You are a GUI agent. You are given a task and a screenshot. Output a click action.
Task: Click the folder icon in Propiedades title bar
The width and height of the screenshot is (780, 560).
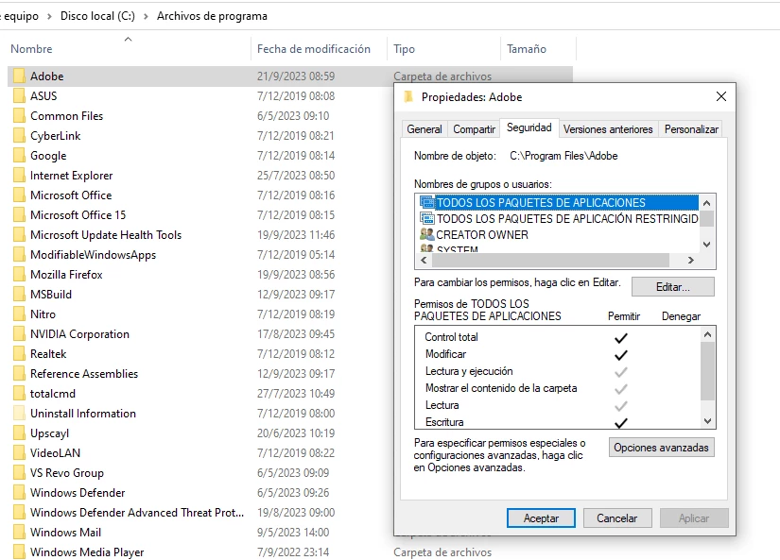tap(408, 97)
